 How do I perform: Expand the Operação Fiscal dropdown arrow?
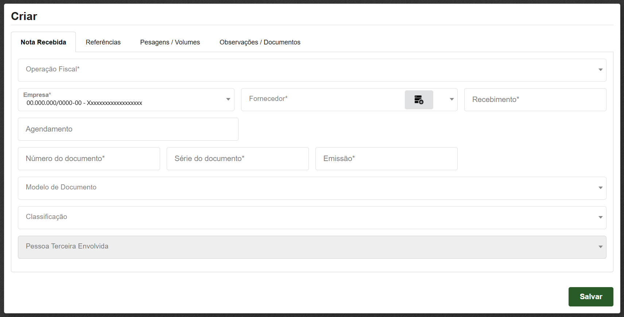pos(600,70)
